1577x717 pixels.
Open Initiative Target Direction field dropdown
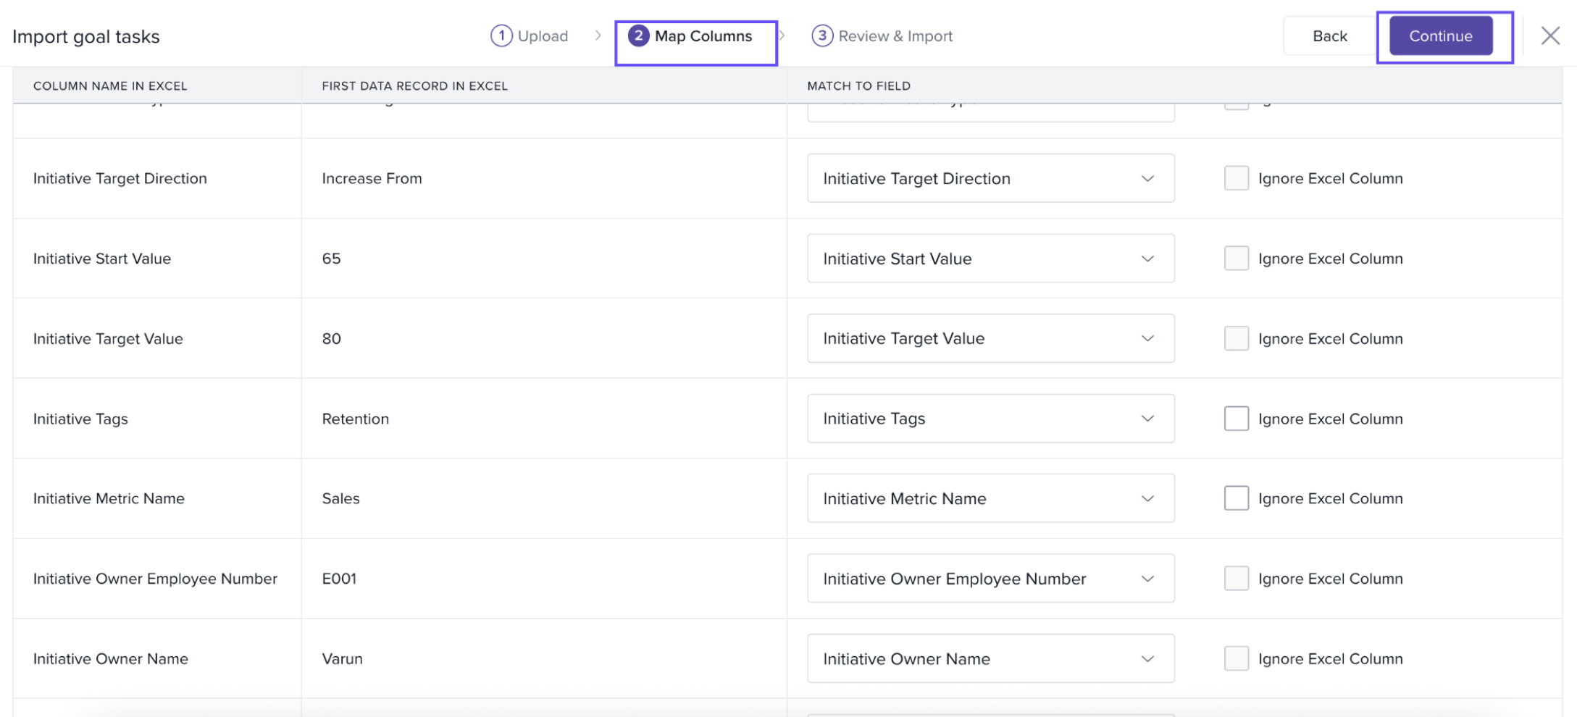(x=990, y=178)
